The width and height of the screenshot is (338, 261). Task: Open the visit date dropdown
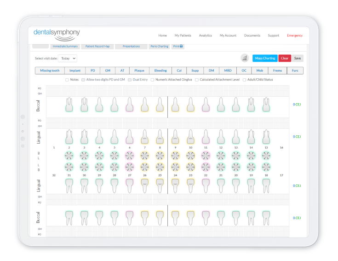click(x=68, y=58)
